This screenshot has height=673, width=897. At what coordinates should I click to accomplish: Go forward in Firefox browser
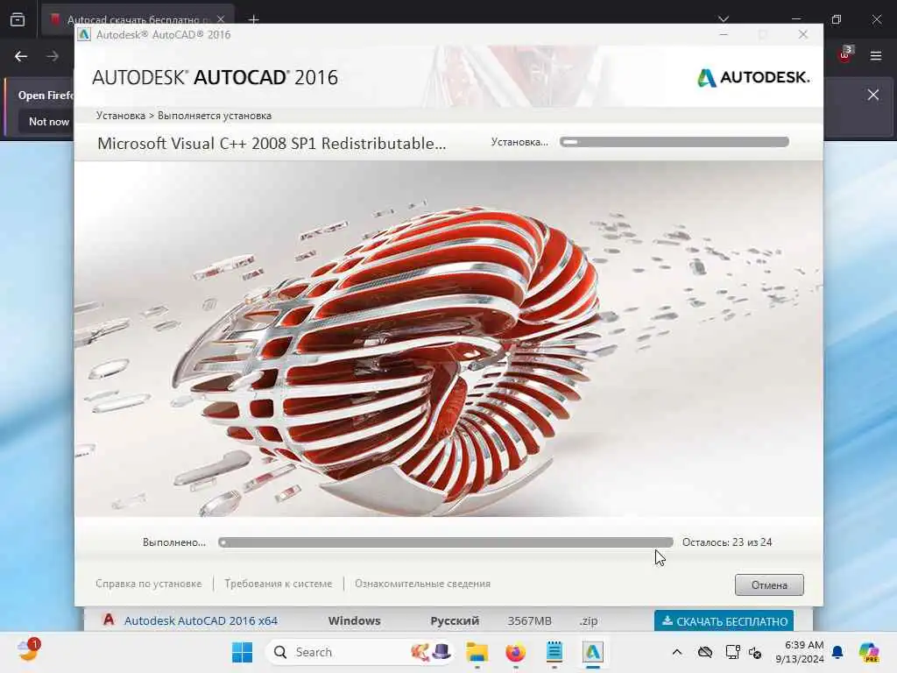coord(53,56)
